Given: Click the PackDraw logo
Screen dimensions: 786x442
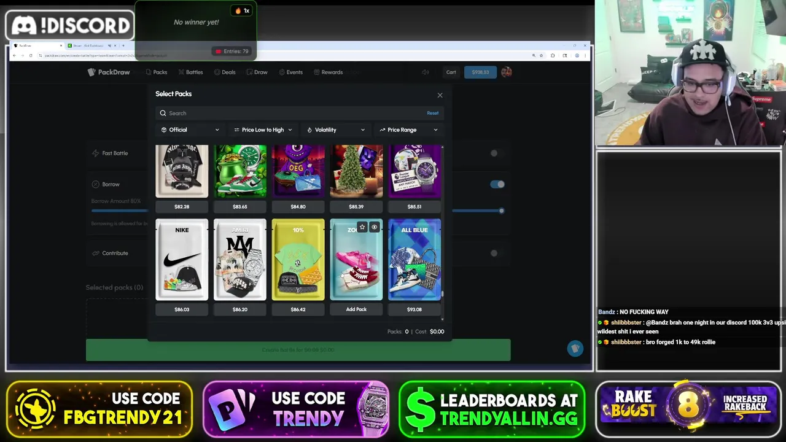Looking at the screenshot, I should (109, 72).
